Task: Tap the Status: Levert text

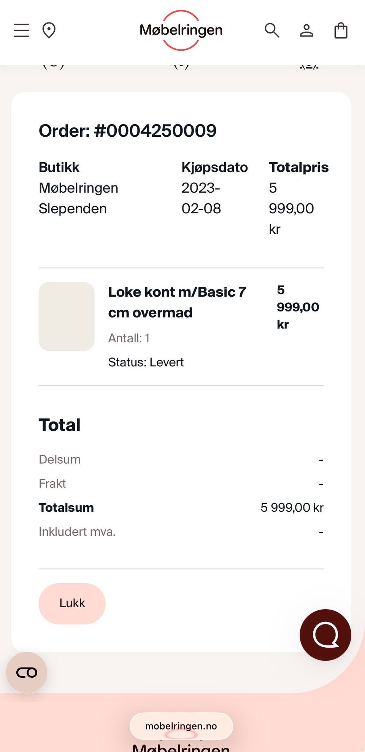Action: [x=146, y=362]
